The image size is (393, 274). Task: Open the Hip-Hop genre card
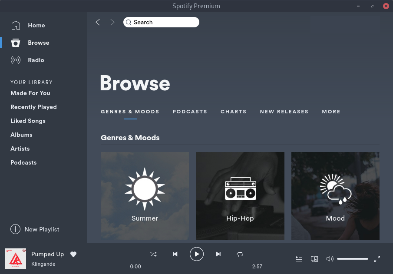[240, 196]
